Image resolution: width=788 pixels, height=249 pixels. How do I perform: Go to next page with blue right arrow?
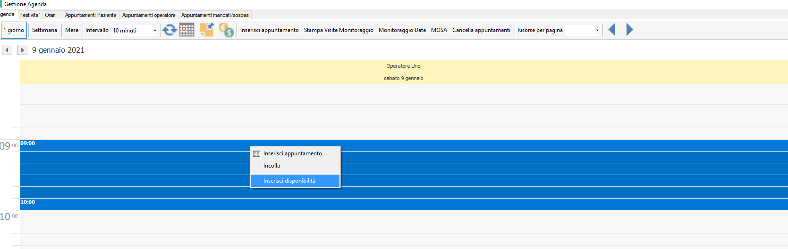coord(630,30)
